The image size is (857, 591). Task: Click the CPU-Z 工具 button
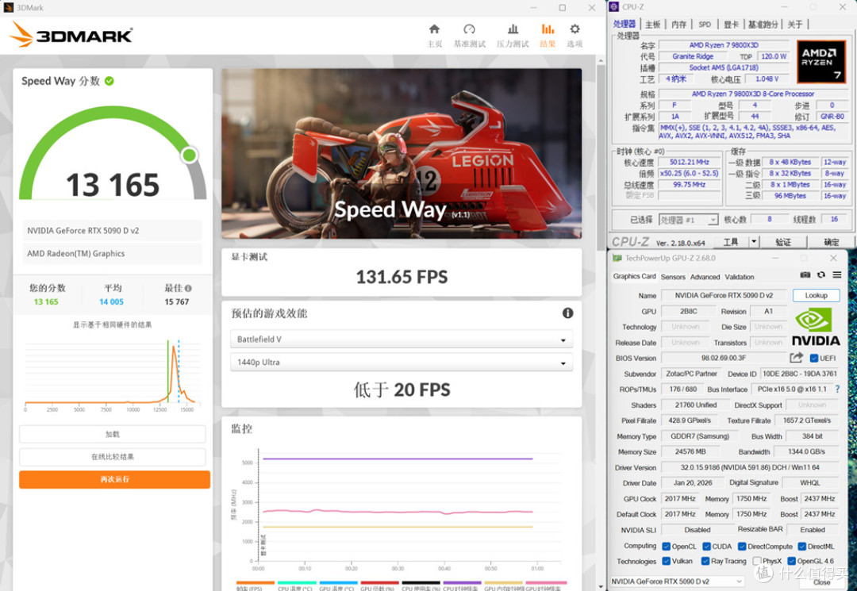(x=730, y=241)
